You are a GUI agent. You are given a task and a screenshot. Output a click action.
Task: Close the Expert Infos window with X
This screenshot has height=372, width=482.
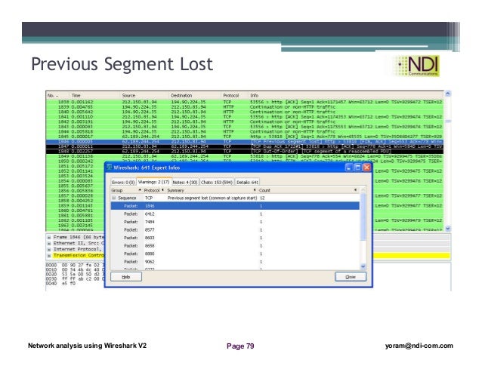coord(366,168)
